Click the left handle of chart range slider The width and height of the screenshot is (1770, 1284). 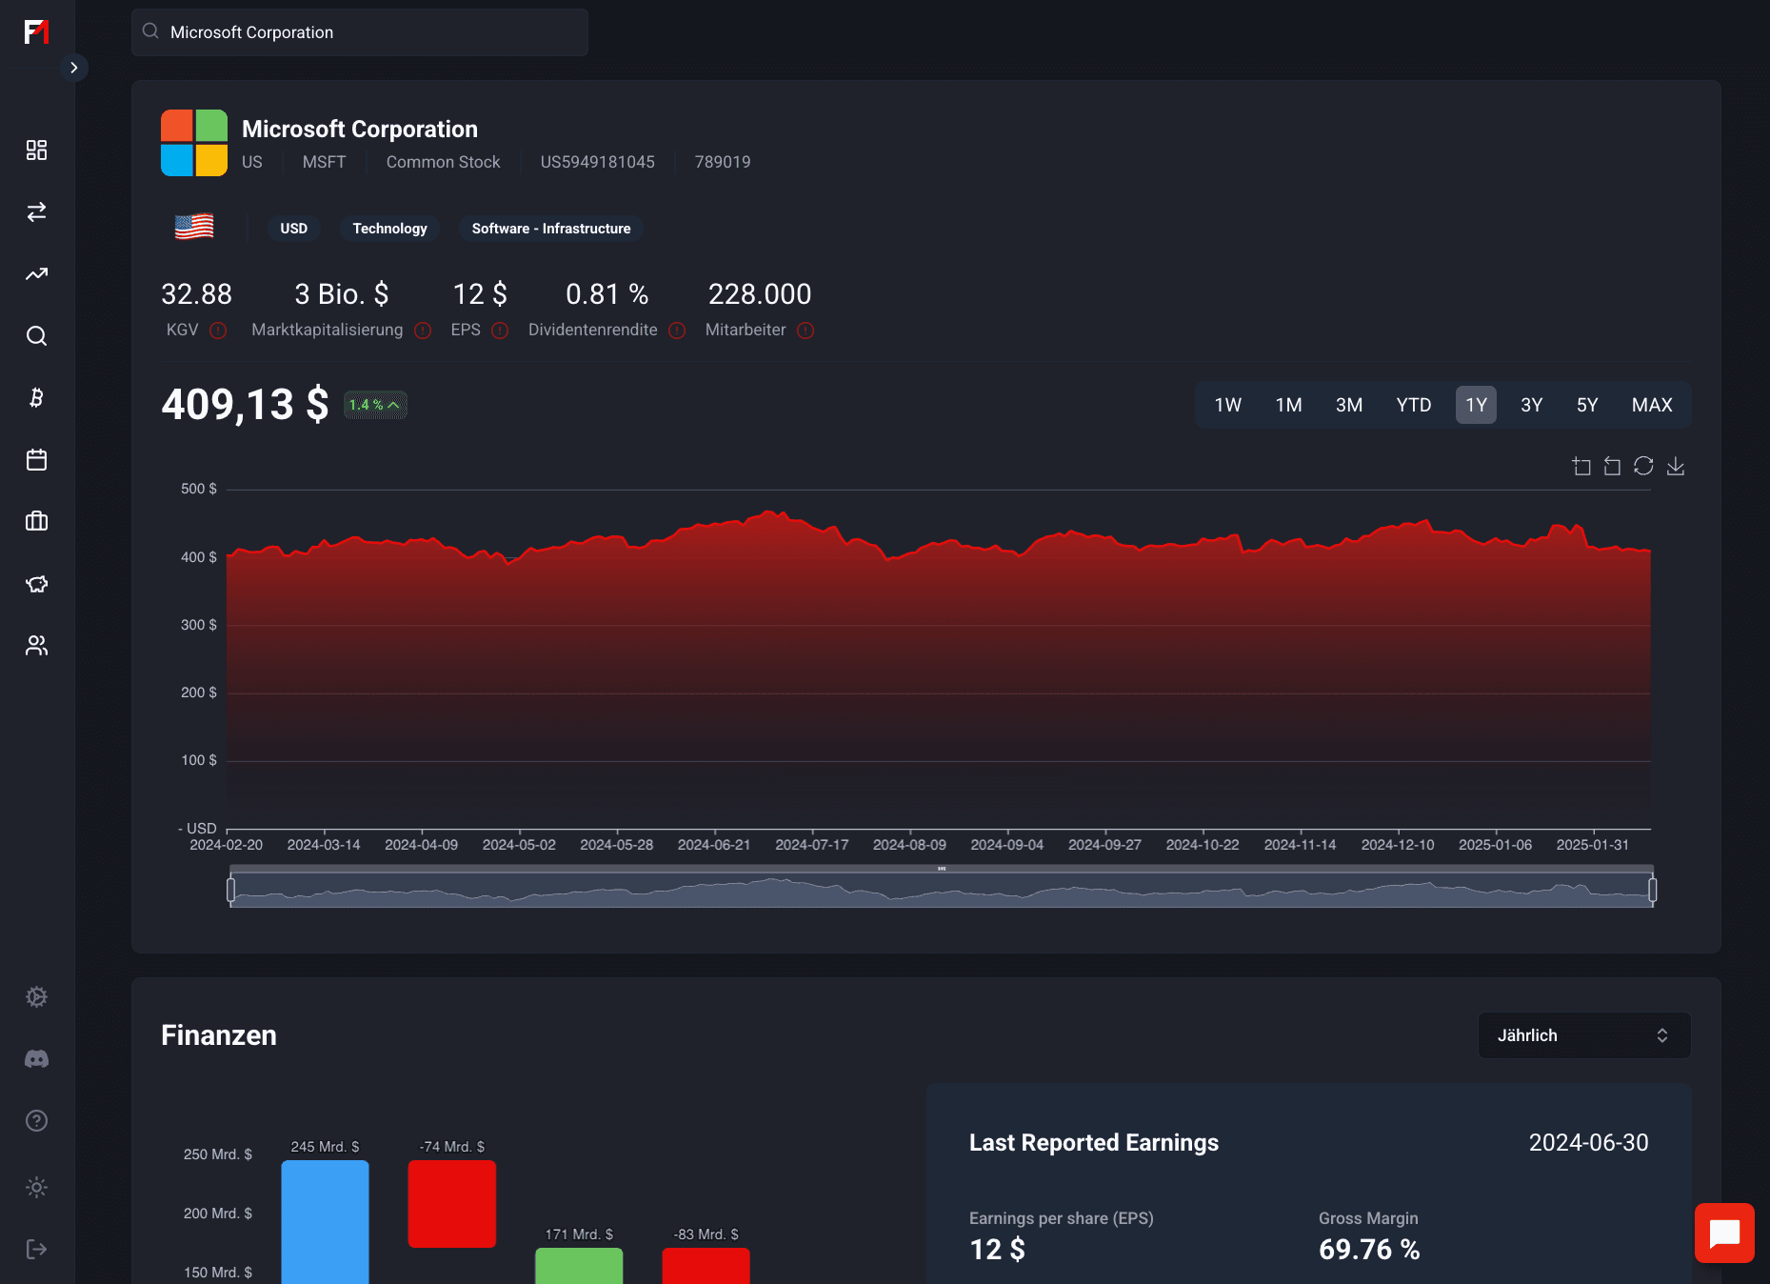coord(230,890)
